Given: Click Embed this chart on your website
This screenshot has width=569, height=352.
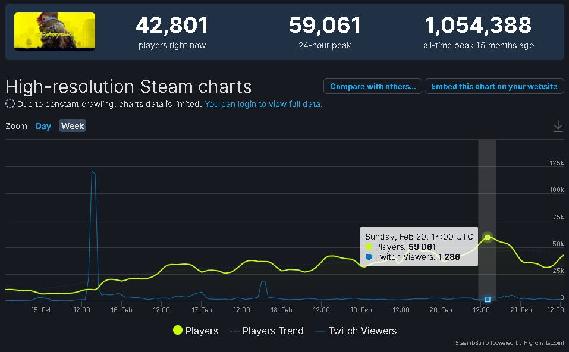Looking at the screenshot, I should pyautogui.click(x=494, y=86).
